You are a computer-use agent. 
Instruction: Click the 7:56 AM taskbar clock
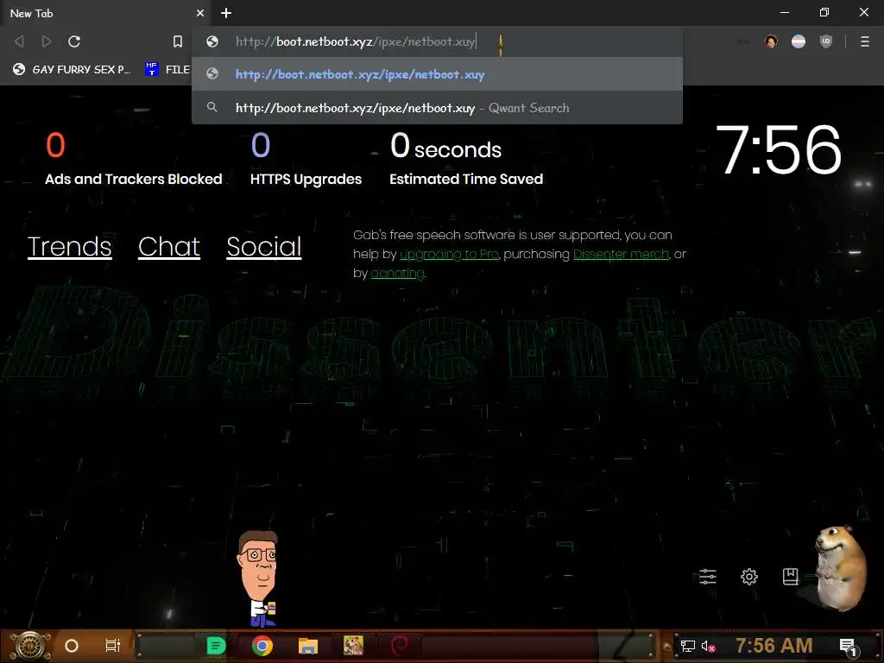pos(774,646)
